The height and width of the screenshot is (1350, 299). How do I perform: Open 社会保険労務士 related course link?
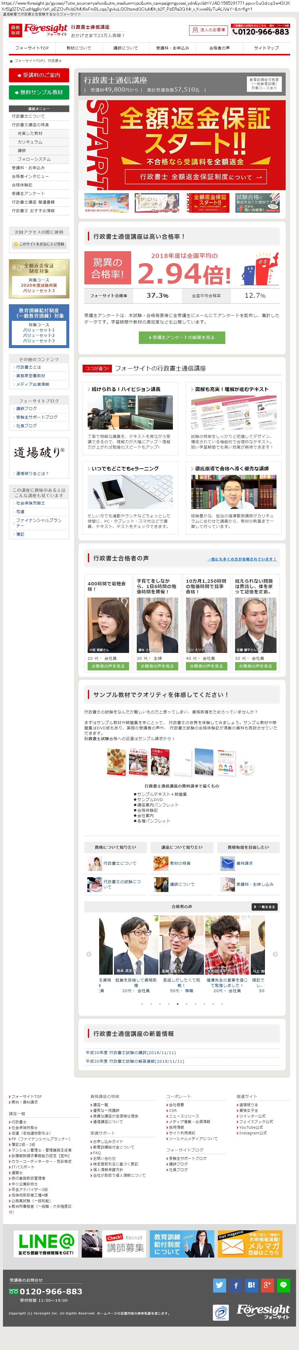[30, 503]
